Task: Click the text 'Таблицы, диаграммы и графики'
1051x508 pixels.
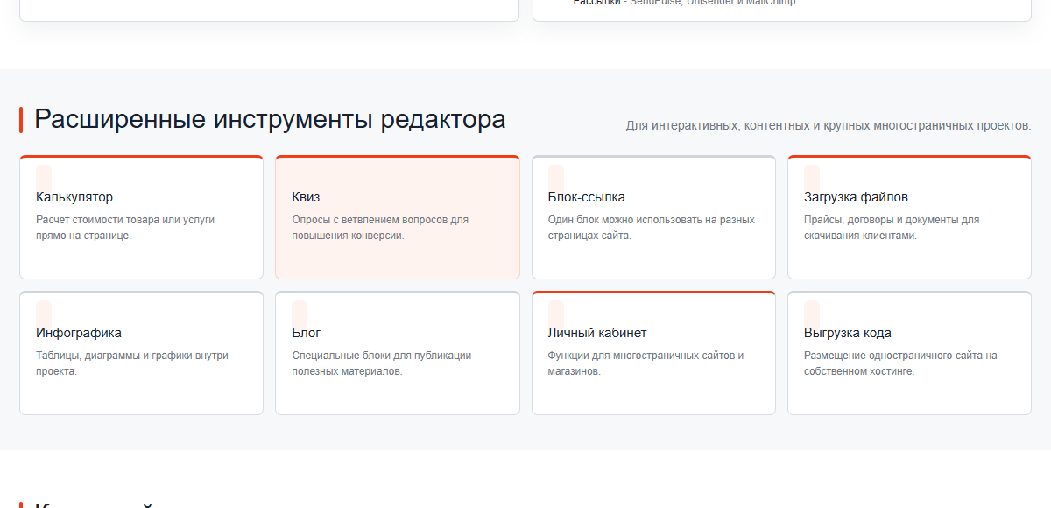Action: pos(116,356)
